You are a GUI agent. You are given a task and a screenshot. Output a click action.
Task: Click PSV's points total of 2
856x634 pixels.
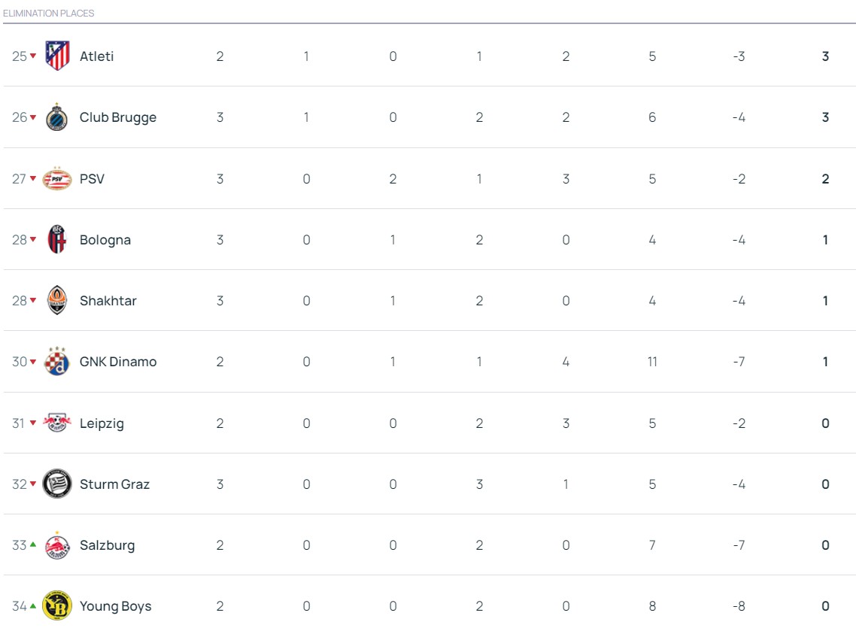[x=825, y=179]
